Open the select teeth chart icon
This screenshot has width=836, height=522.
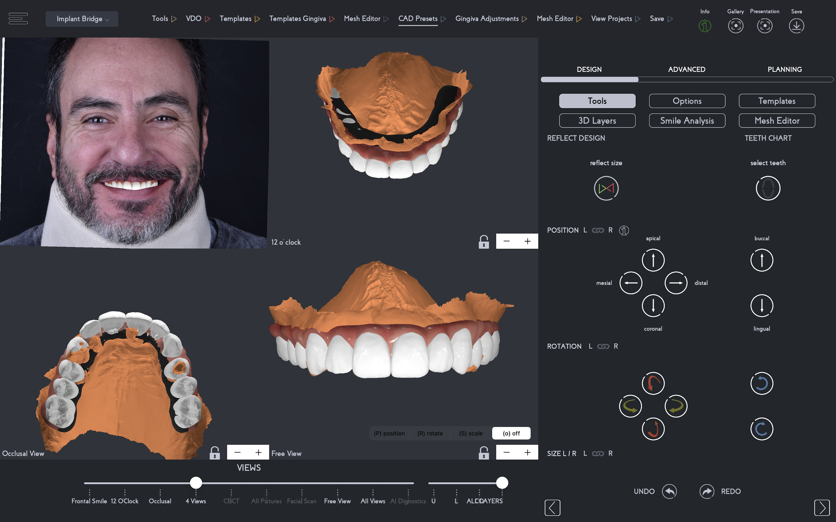tap(767, 188)
